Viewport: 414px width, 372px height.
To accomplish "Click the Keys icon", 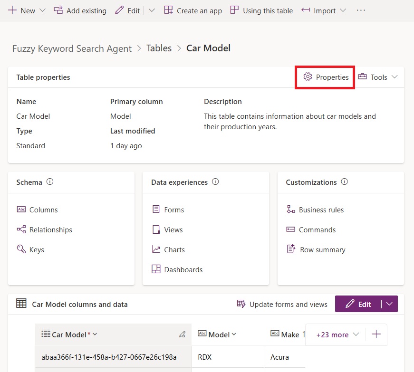I will coord(21,249).
